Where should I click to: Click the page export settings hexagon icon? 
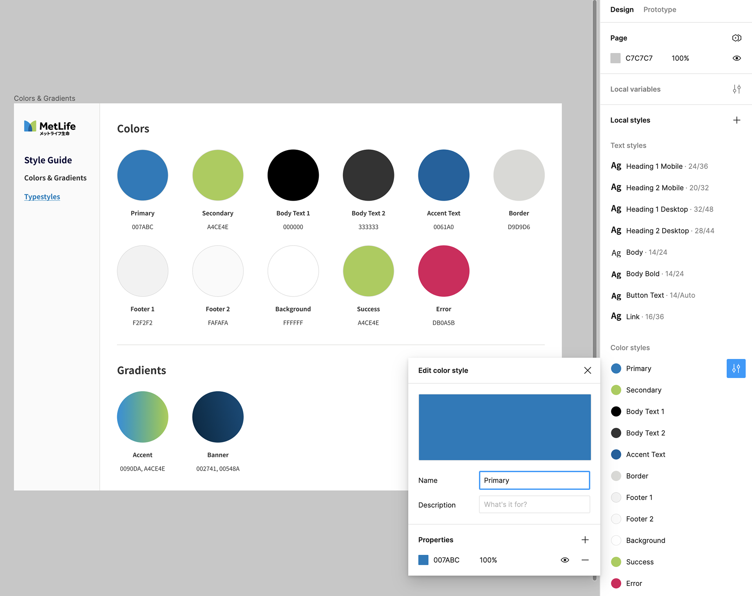736,38
